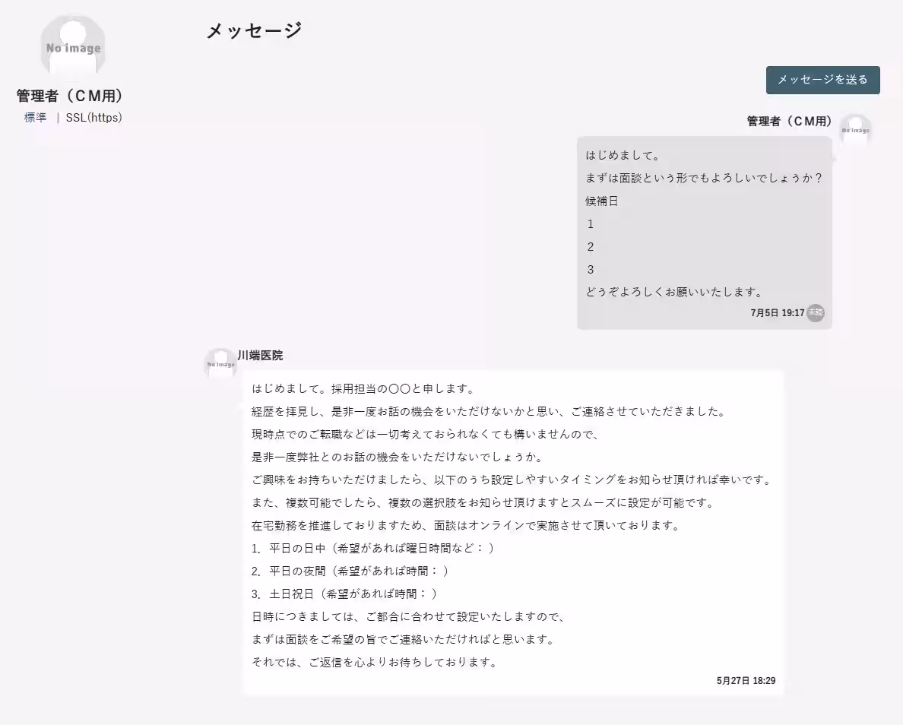Click 管理者（ＣＭ用） under the top-left avatar
This screenshot has width=903, height=725.
click(69, 96)
